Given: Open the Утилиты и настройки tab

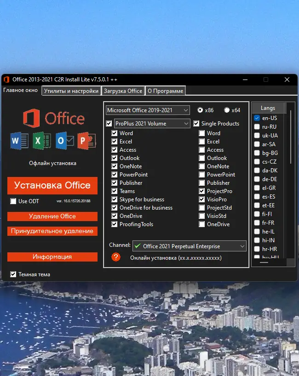Looking at the screenshot, I should tap(71, 91).
